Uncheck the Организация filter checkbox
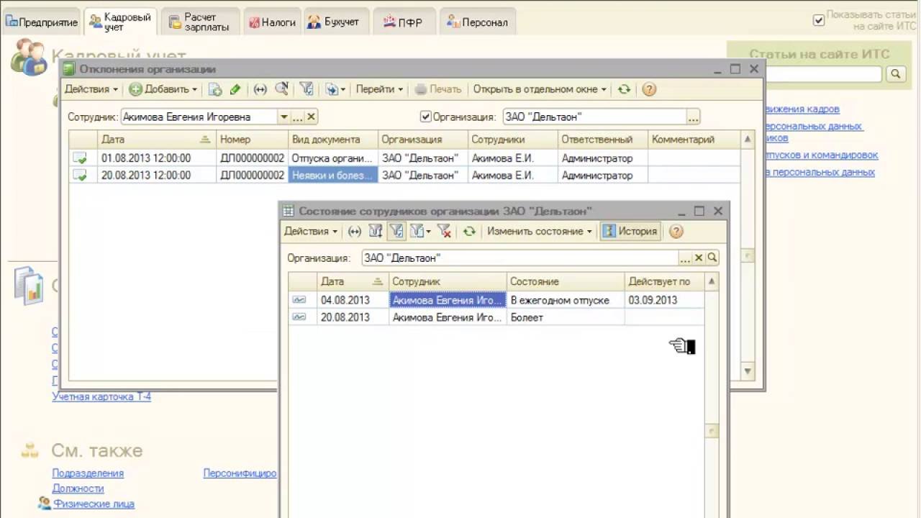The height and width of the screenshot is (518, 921). (x=425, y=117)
